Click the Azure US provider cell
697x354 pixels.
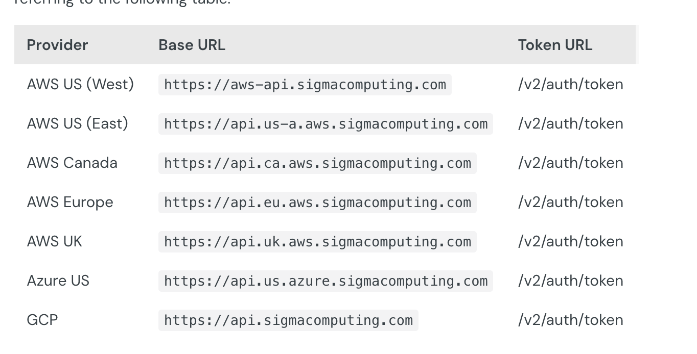coord(58,281)
